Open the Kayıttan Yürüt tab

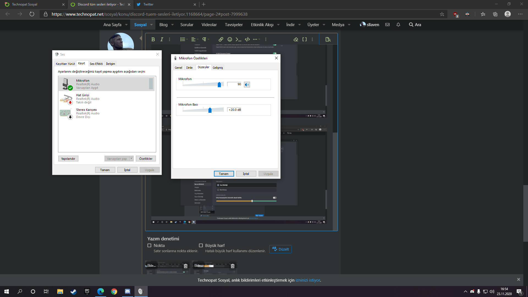[x=65, y=64]
